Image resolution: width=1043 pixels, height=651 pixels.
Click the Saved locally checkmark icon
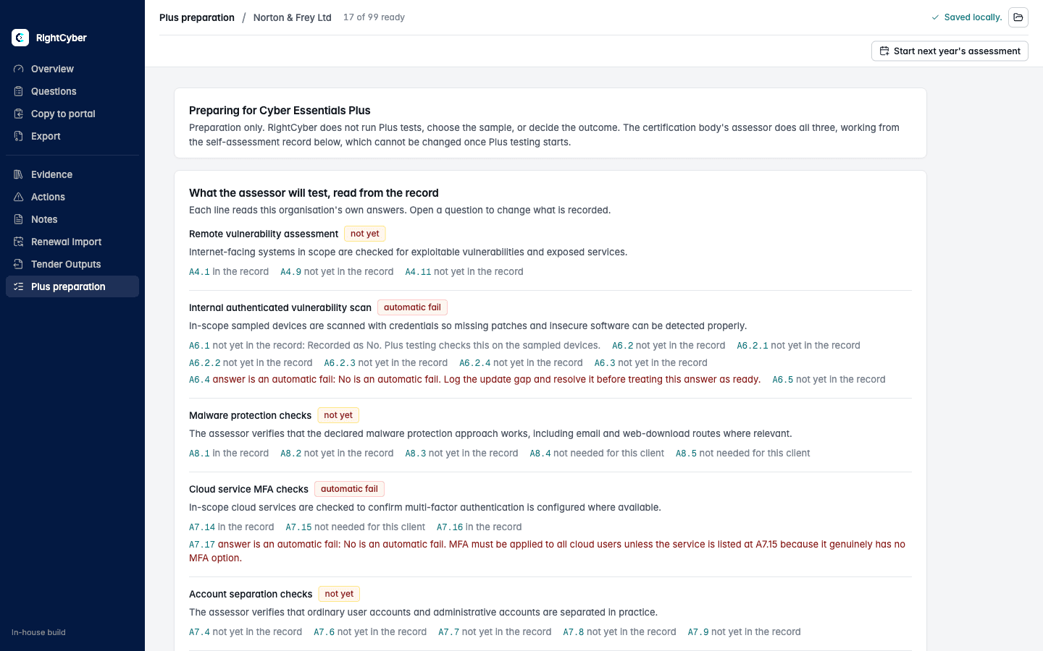pyautogui.click(x=935, y=17)
